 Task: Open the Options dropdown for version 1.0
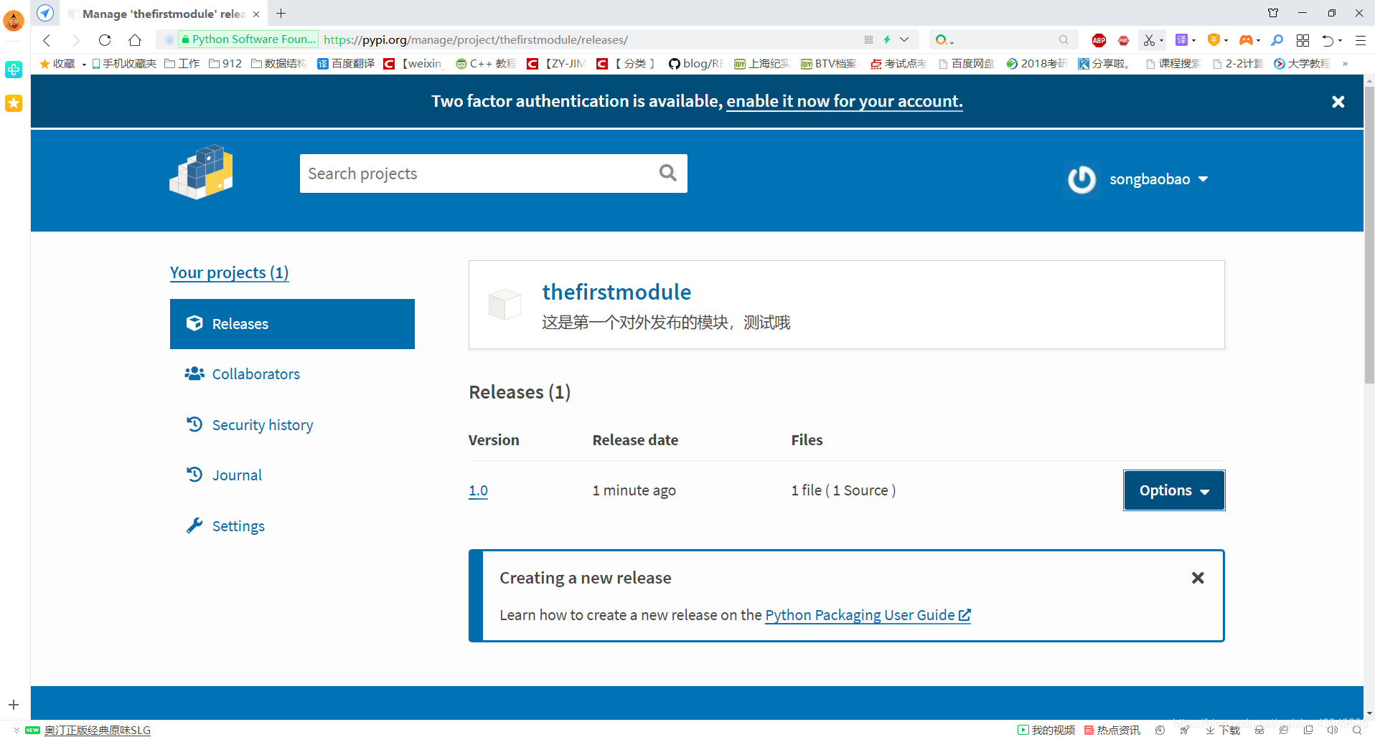pyautogui.click(x=1174, y=490)
